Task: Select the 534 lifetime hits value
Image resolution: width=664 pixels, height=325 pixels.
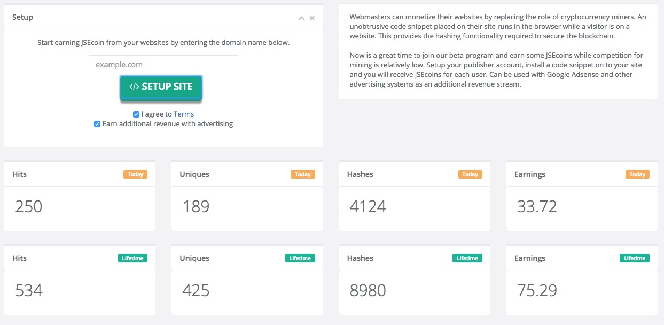Action: [29, 290]
